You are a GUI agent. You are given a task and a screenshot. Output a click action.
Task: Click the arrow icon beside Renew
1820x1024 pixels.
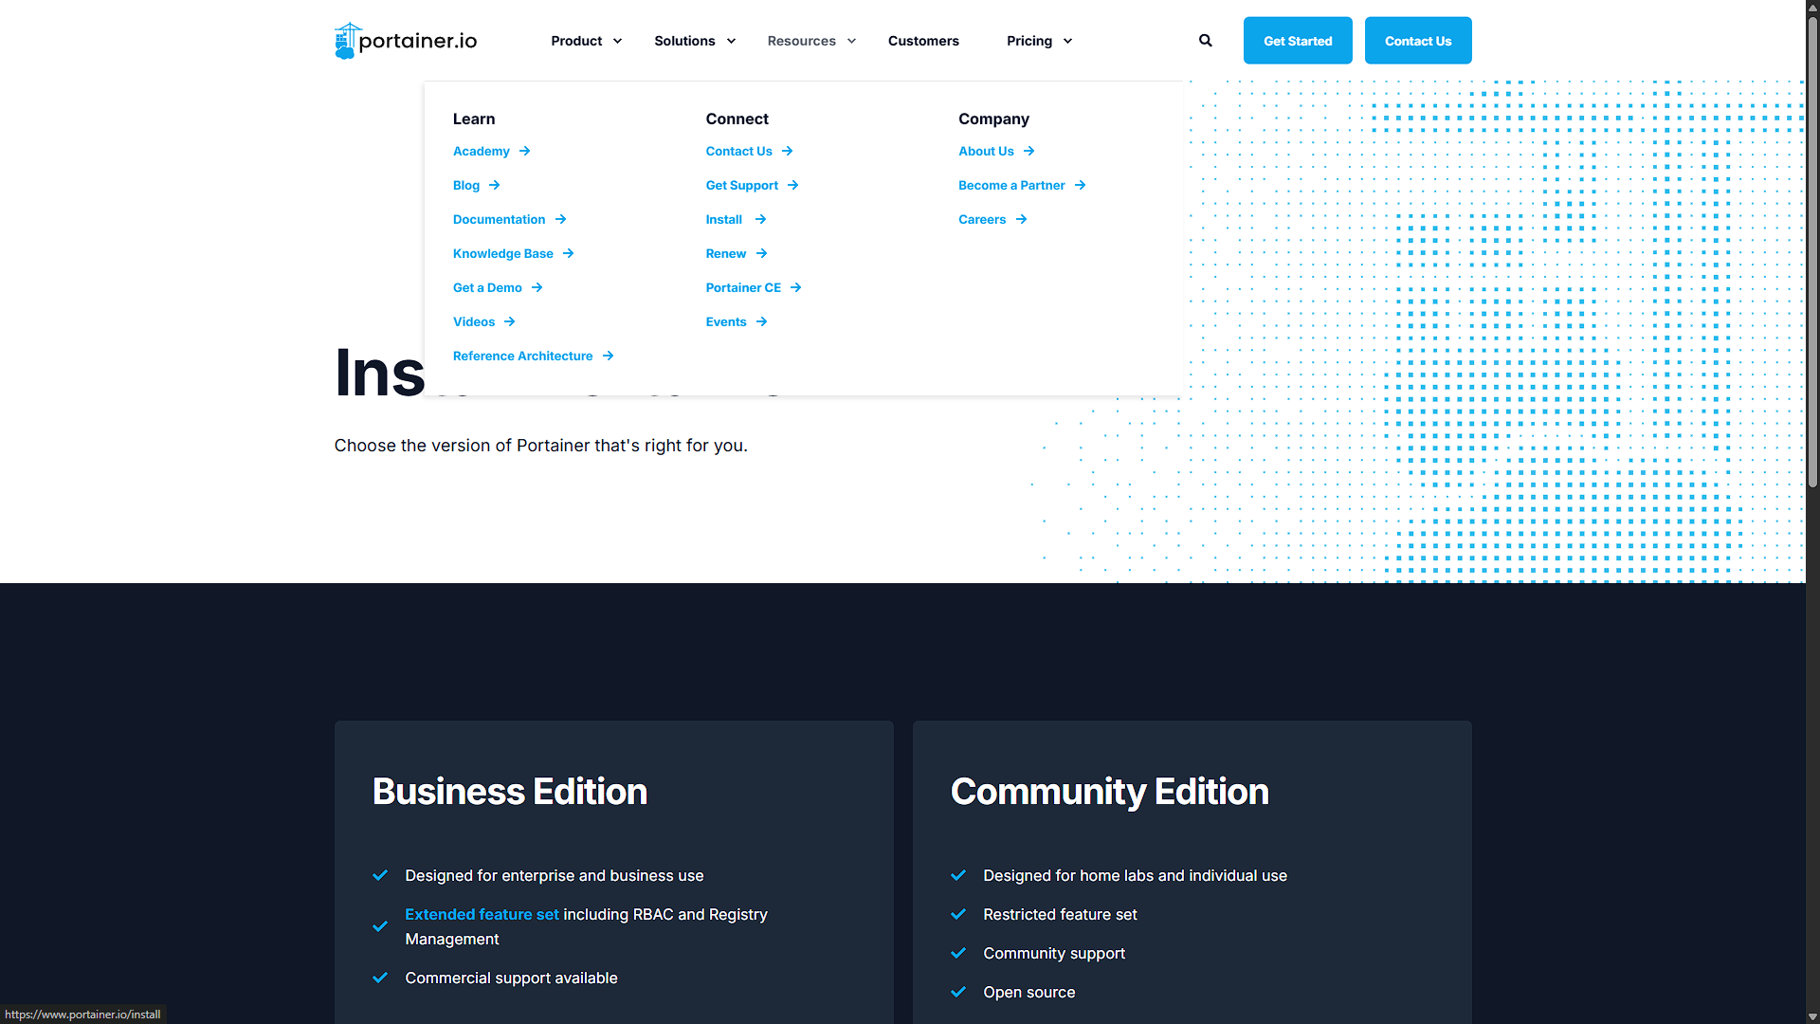click(x=761, y=253)
